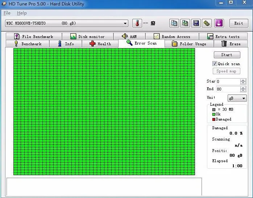Click the empty log text area below grid
Screen dimensions: 253x198
[104, 187]
